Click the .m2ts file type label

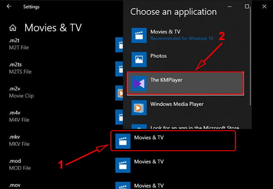pos(15,65)
